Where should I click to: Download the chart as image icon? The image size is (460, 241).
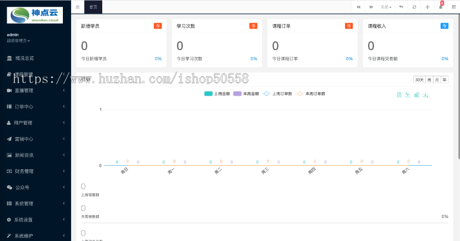pos(425,95)
